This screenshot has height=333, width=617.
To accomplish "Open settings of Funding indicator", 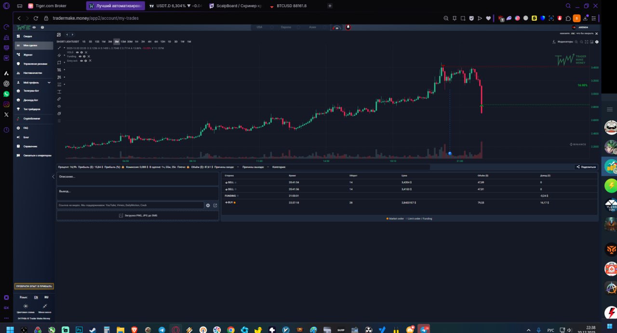I will coord(84,56).
